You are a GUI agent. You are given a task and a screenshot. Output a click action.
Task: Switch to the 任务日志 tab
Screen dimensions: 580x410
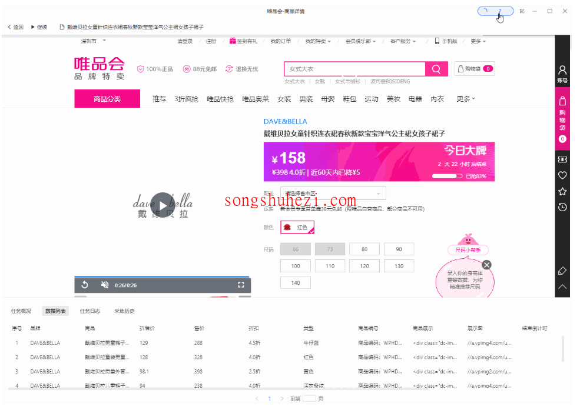pyautogui.click(x=90, y=311)
